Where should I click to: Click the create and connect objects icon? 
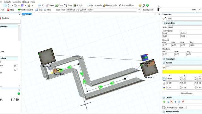29,5
